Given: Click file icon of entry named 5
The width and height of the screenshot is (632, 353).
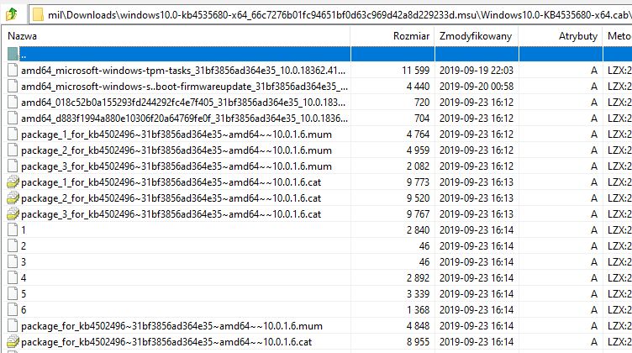Looking at the screenshot, I should click(13, 294).
